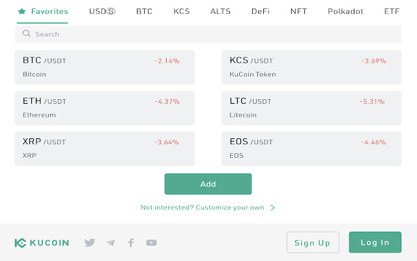
Task: Click arrow next to Customize your own
Action: (273, 207)
